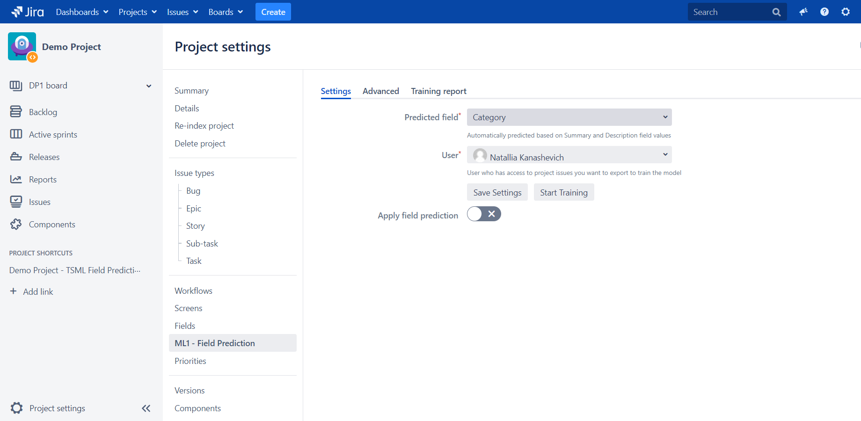The width and height of the screenshot is (861, 421).
Task: Toggle Apply field prediction switch
Action: (484, 214)
